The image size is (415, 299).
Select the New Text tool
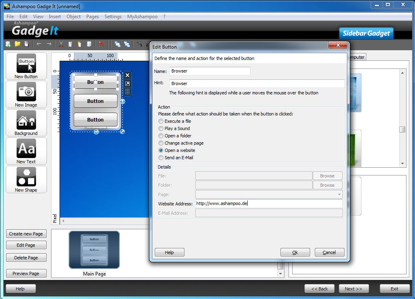(26, 151)
